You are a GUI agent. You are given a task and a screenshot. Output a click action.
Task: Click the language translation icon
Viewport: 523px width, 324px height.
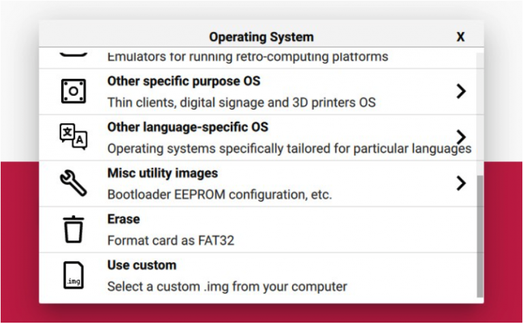[73, 137]
